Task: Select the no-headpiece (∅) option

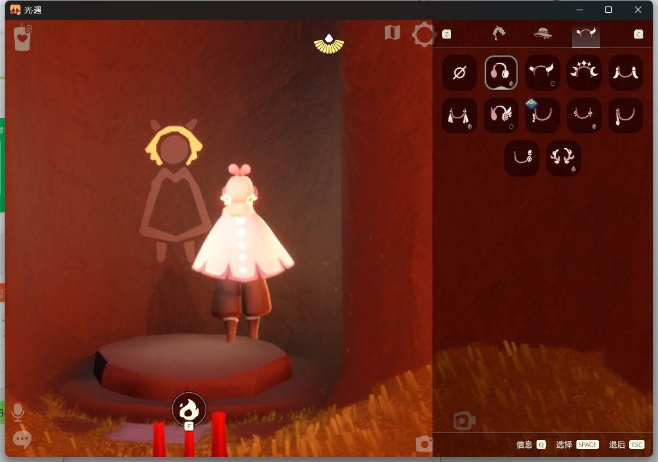Action: (459, 73)
